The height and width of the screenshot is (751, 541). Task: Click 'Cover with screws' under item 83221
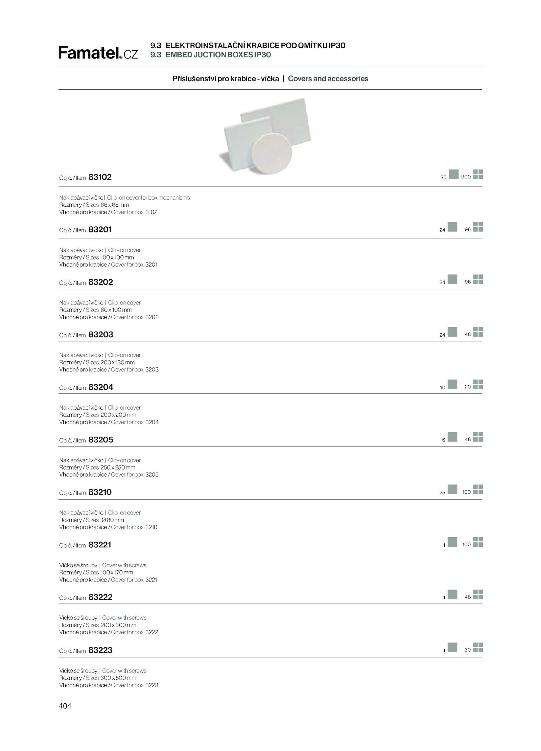(124, 565)
